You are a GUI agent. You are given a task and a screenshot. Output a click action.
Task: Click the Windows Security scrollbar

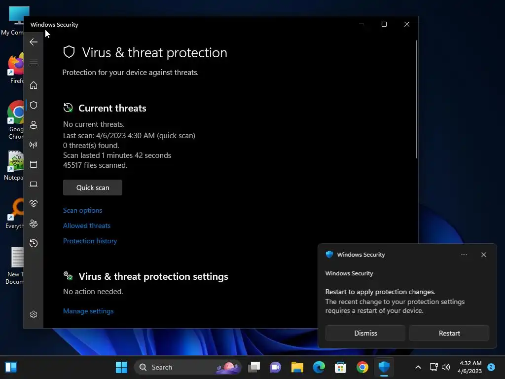point(417,99)
